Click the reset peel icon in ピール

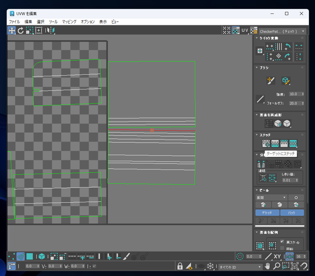click(296, 205)
